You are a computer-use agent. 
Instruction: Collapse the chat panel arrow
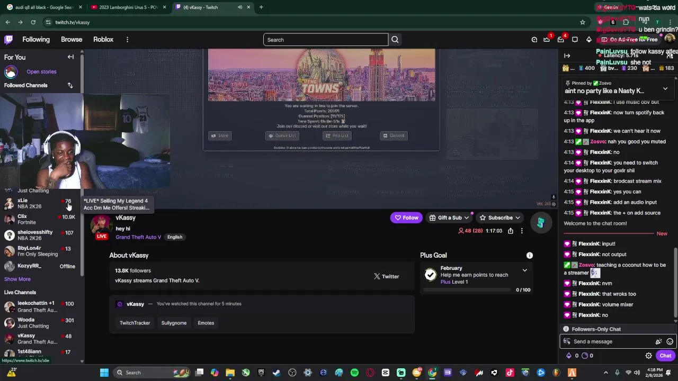(567, 56)
